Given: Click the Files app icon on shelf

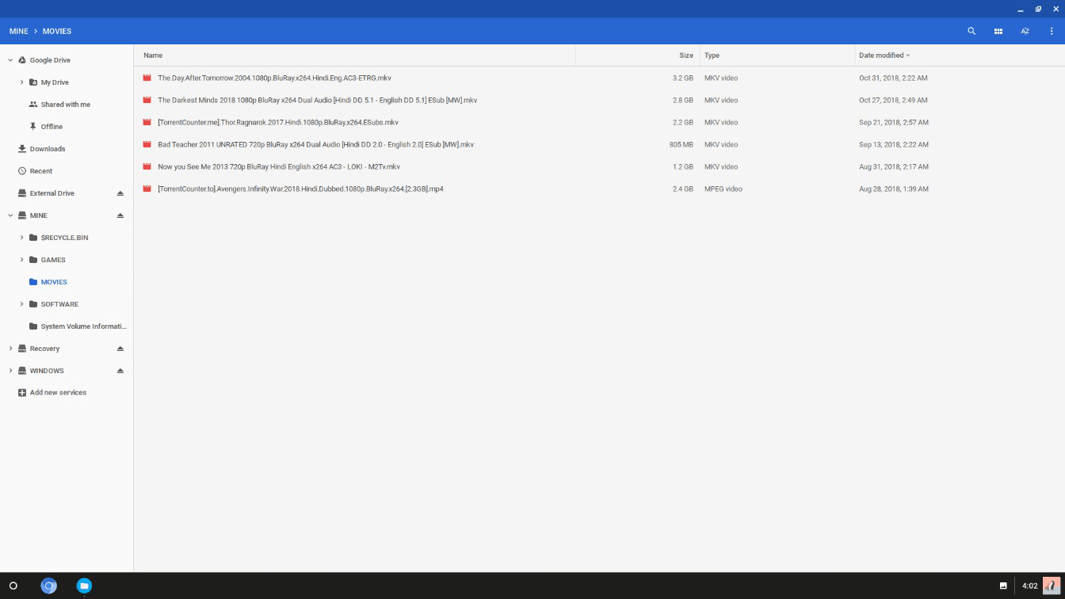Looking at the screenshot, I should pos(84,586).
